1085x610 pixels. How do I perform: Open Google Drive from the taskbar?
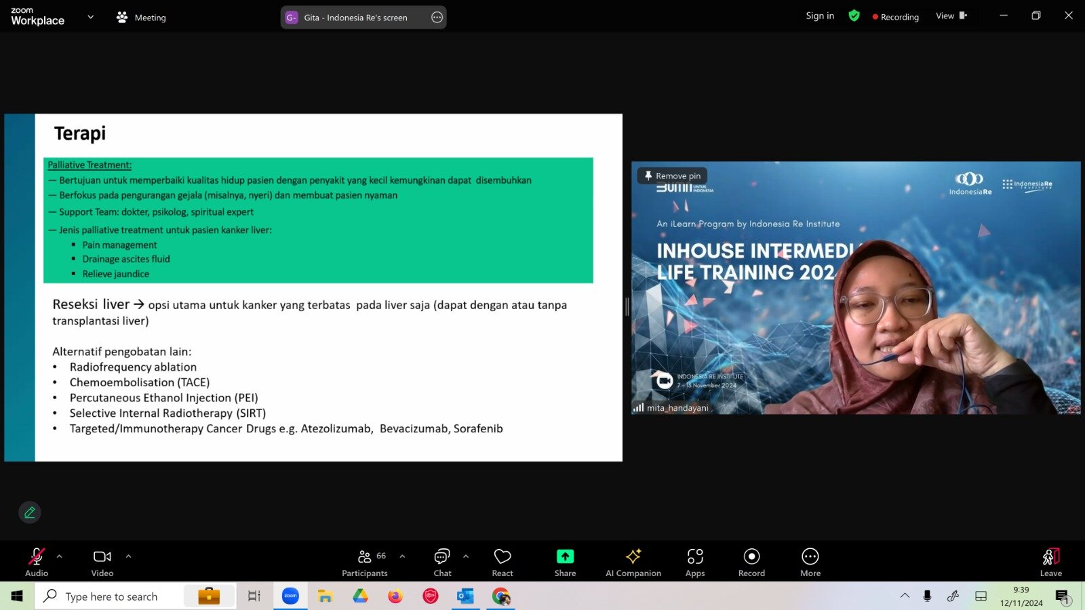(x=360, y=596)
